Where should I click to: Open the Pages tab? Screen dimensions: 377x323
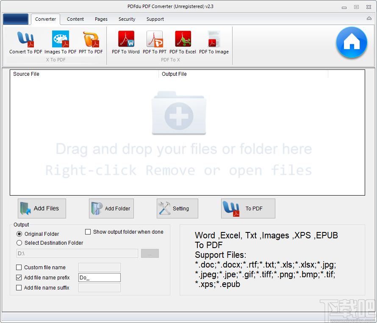tap(101, 19)
